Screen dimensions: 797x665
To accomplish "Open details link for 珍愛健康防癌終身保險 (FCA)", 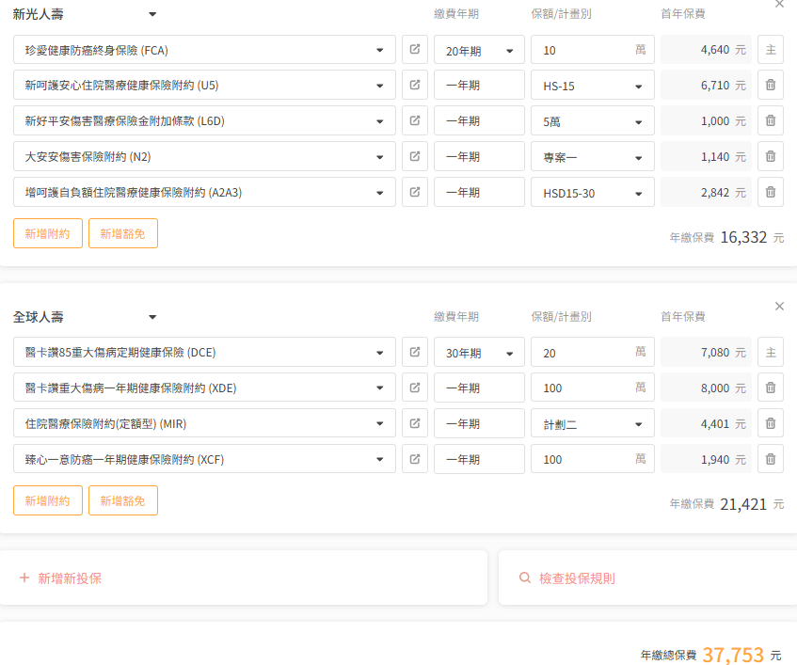I will pyautogui.click(x=415, y=49).
